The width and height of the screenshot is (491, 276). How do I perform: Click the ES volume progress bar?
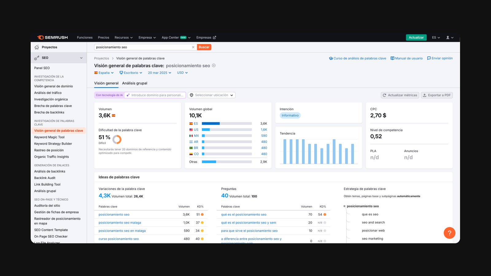pyautogui.click(x=227, y=124)
